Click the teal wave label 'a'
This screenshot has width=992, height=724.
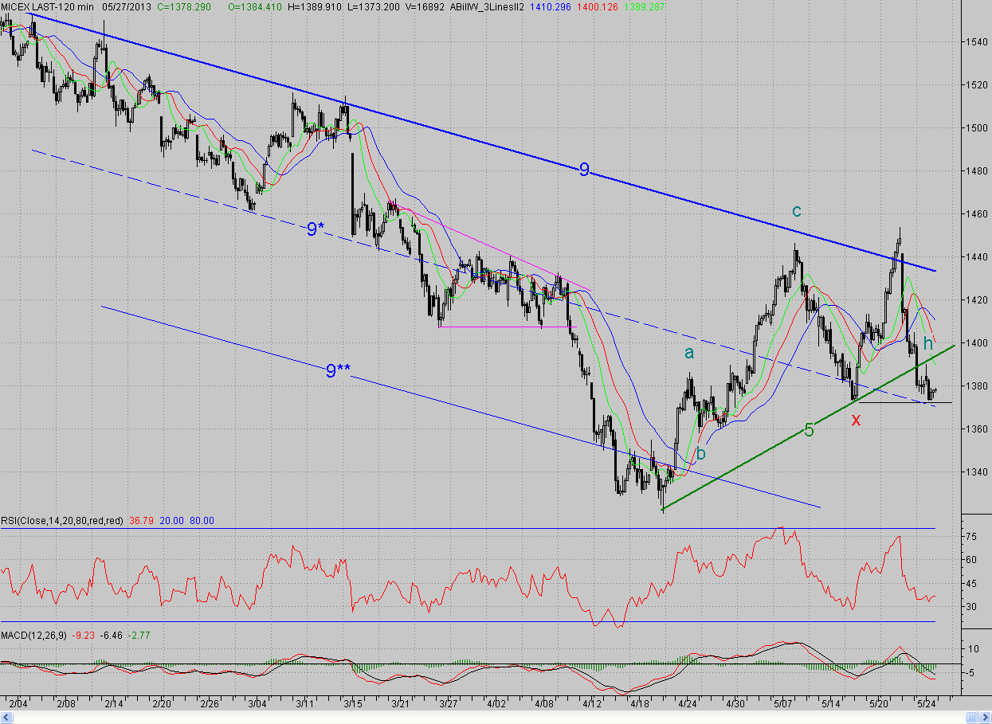coord(689,353)
